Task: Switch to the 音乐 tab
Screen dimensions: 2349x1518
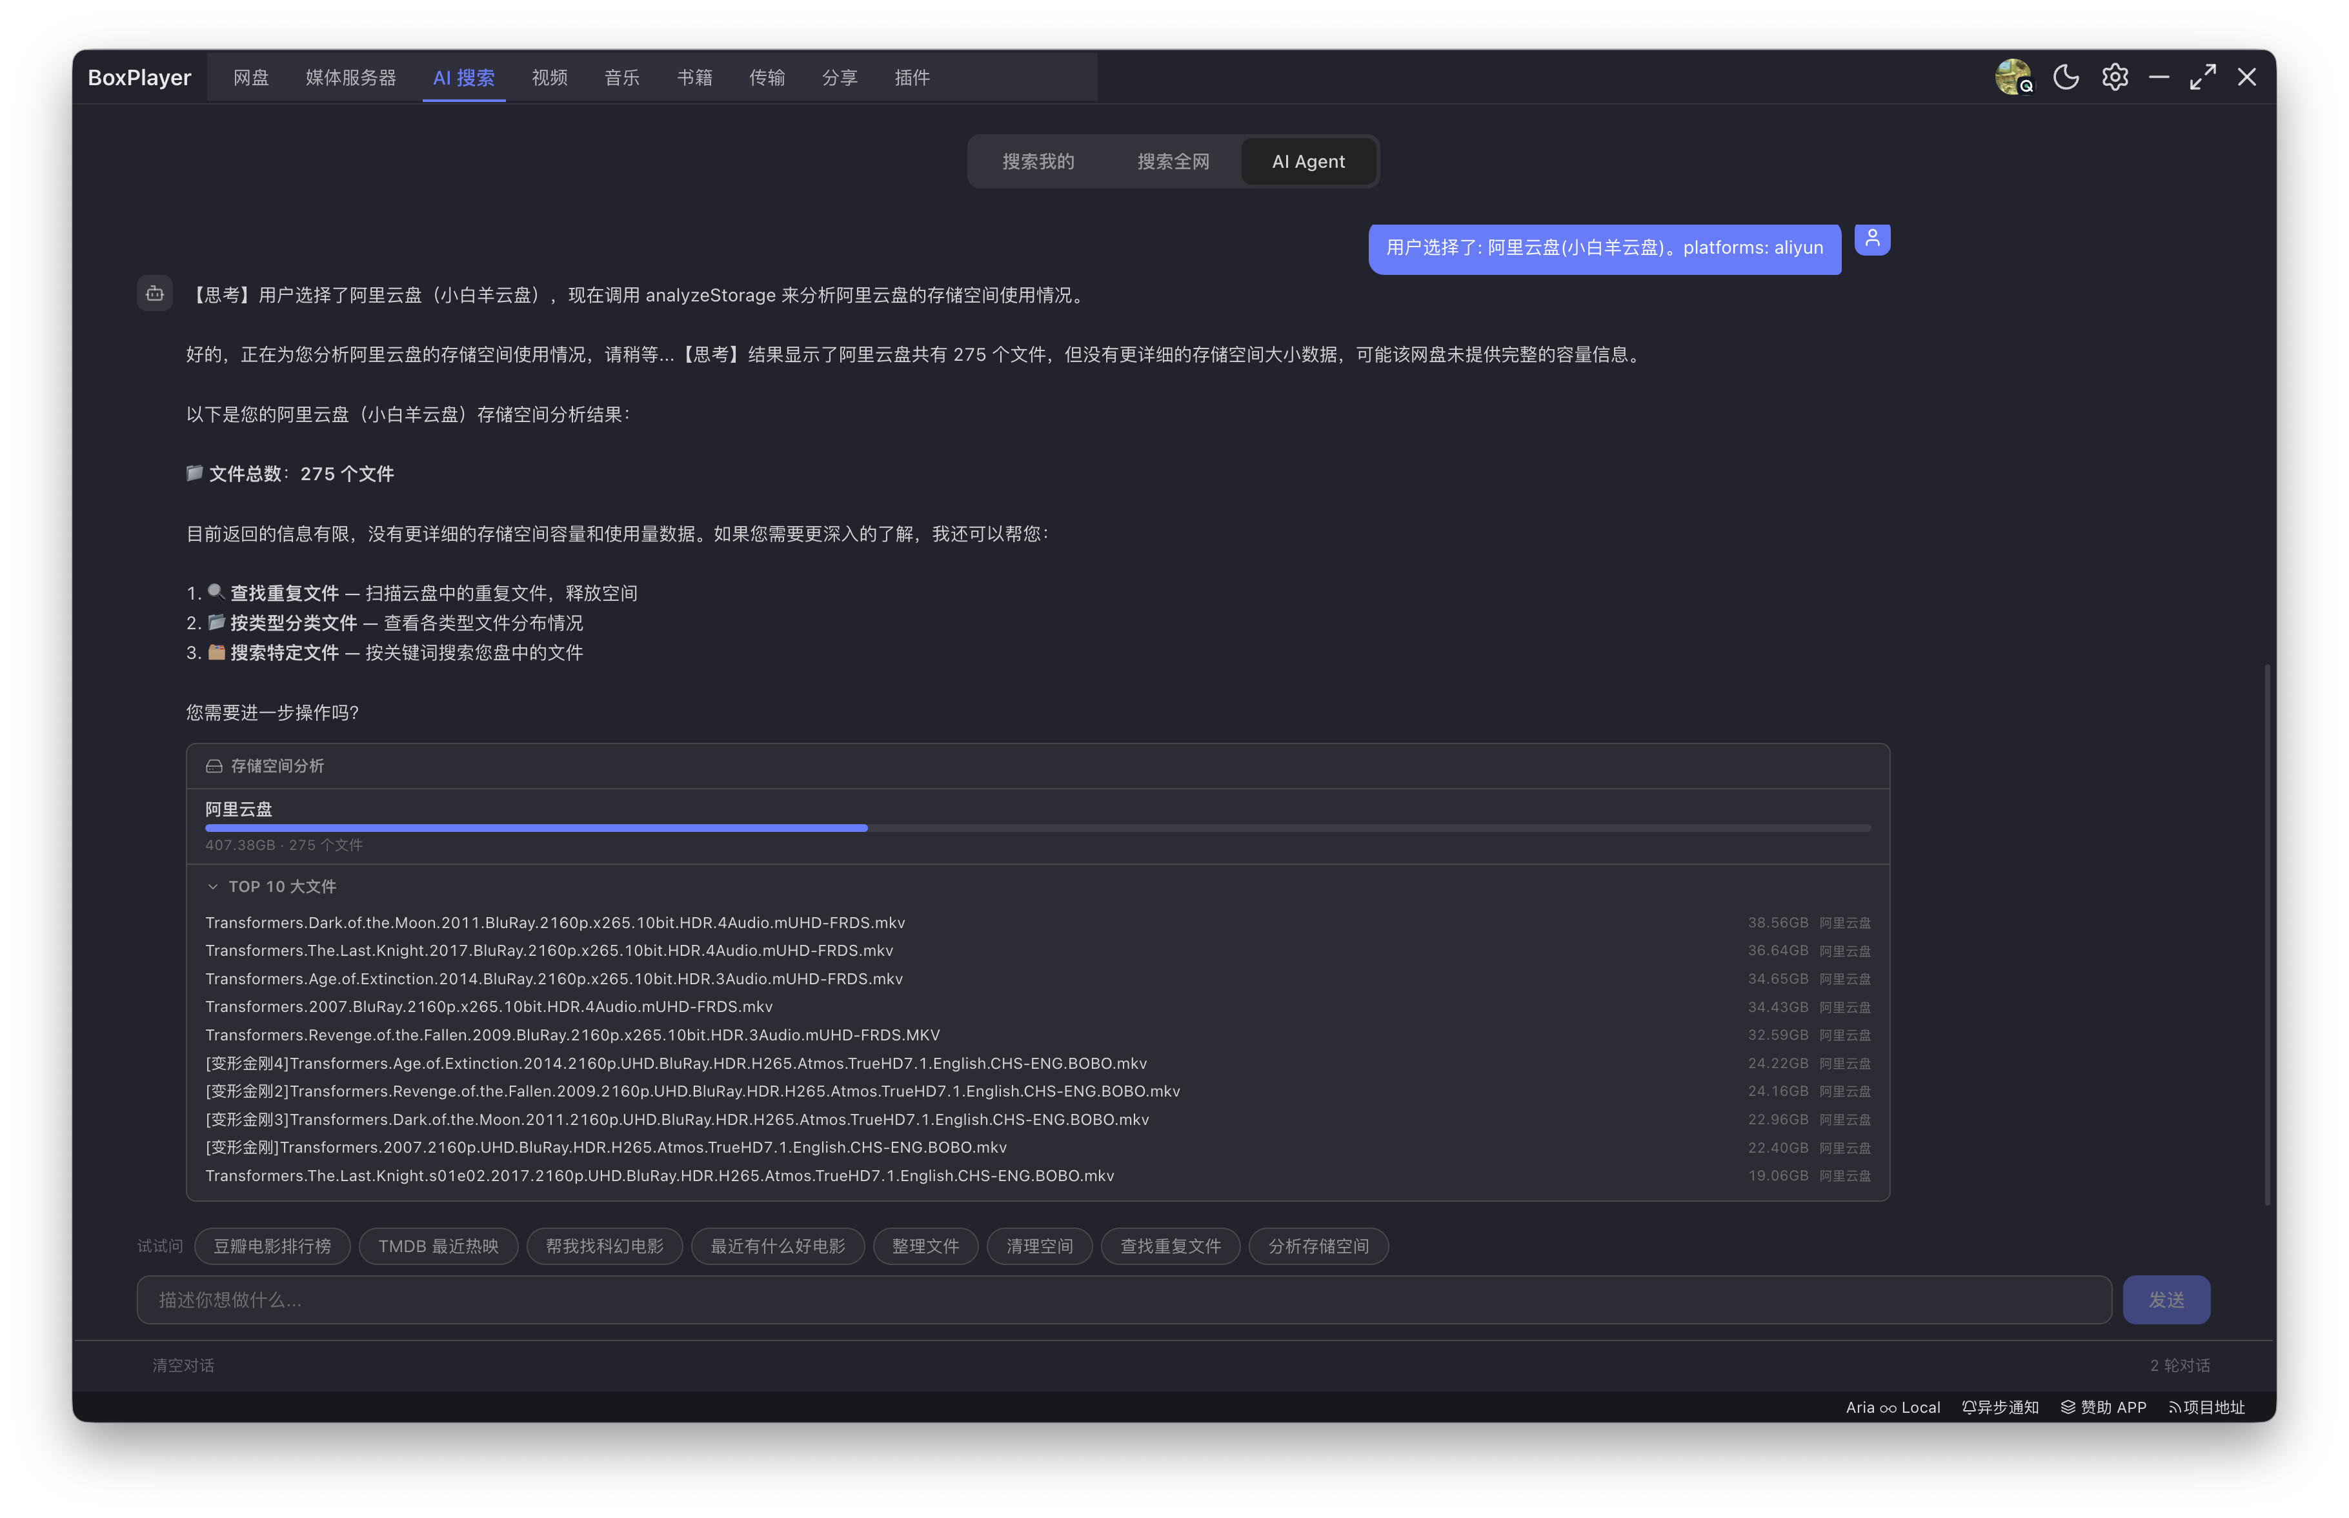Action: 621,77
